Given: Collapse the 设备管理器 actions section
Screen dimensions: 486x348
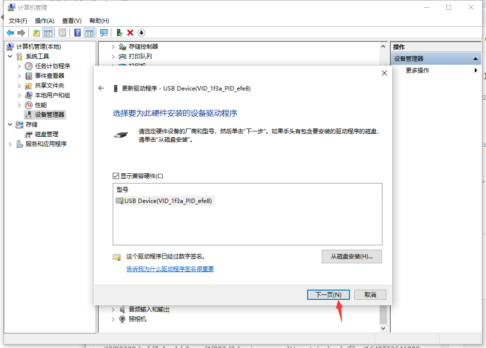Looking at the screenshot, I should tap(475, 58).
